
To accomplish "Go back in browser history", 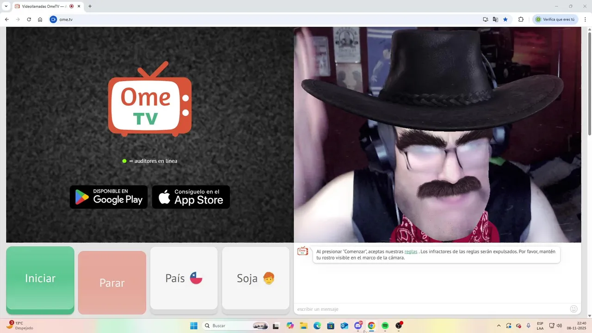I will [6, 19].
